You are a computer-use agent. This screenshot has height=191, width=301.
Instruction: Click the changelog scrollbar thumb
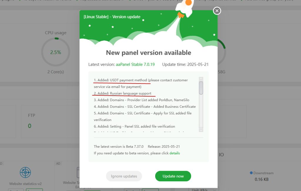click(x=201, y=88)
